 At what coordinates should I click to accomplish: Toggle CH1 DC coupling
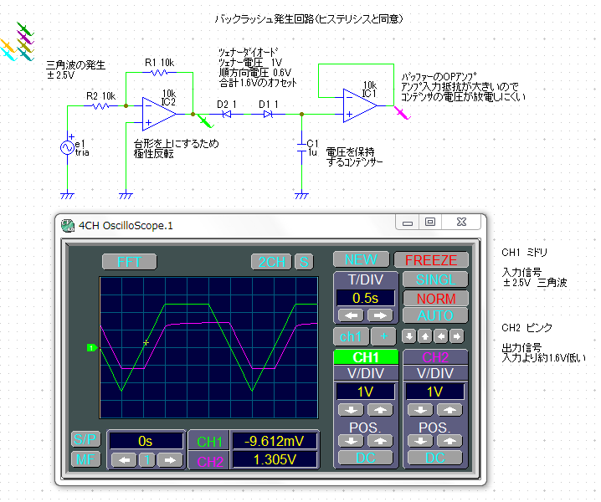tap(365, 458)
